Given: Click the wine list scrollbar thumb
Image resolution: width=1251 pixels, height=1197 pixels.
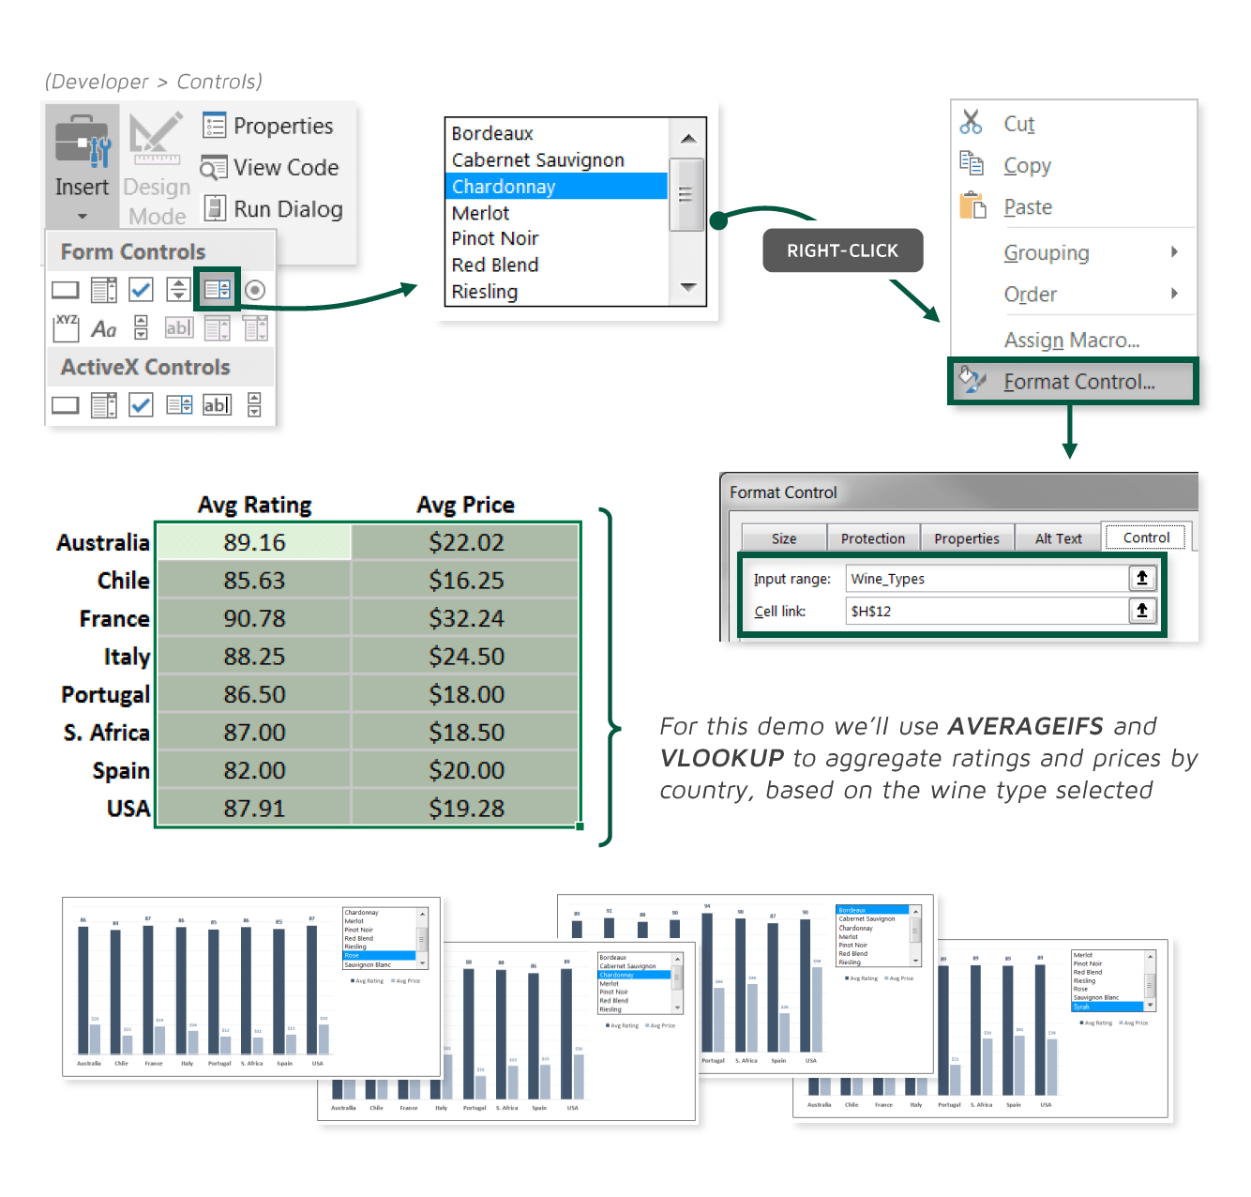Looking at the screenshot, I should (687, 192).
